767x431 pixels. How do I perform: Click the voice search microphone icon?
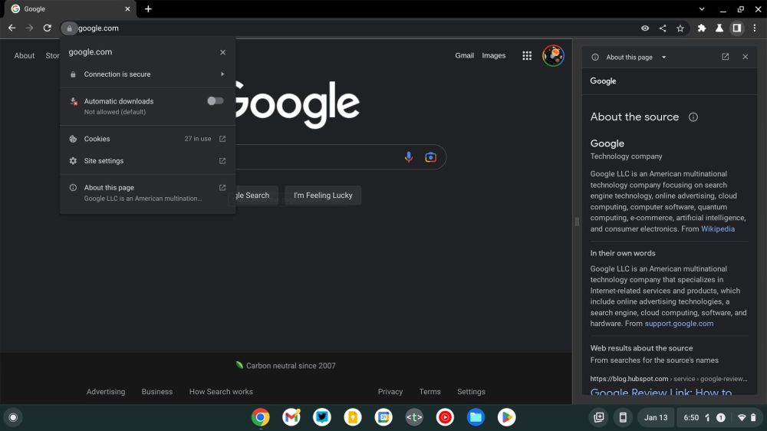[408, 157]
